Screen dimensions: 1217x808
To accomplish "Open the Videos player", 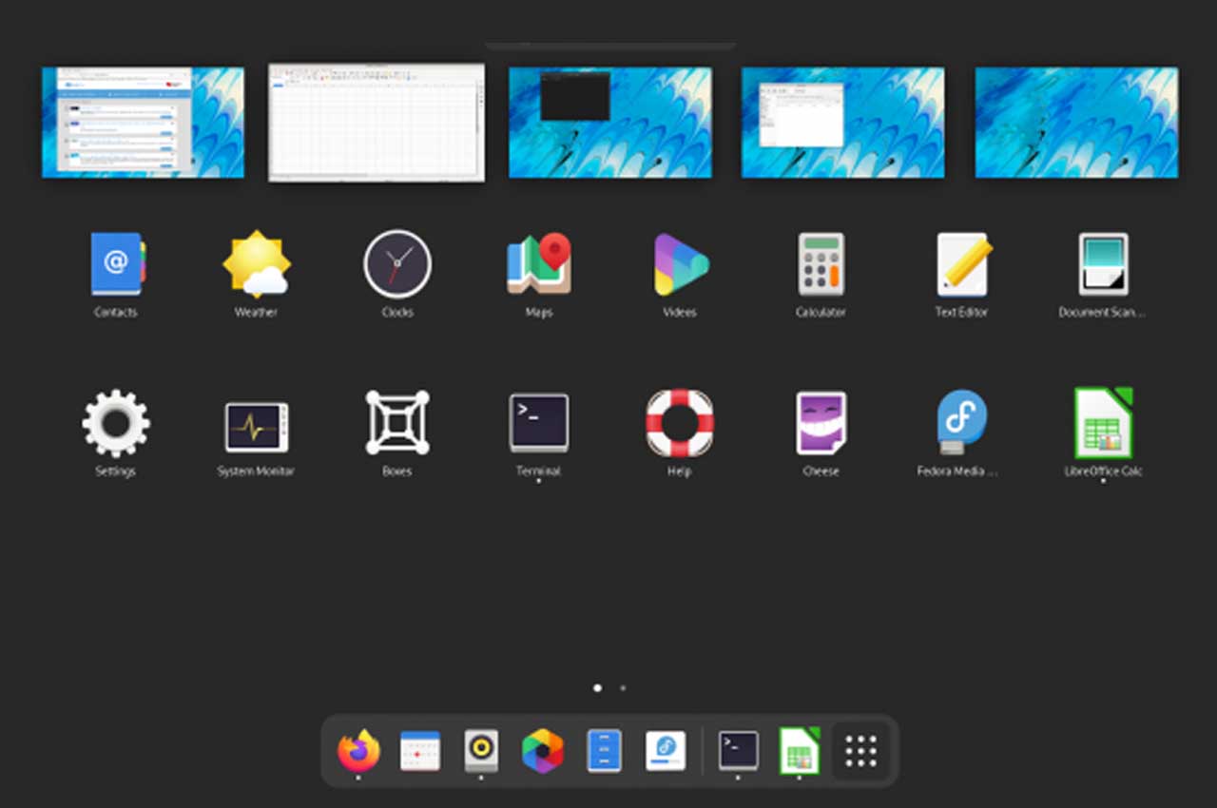I will point(680,264).
